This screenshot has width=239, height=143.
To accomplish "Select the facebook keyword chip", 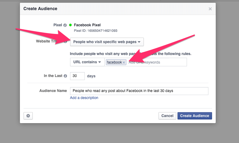I will tap(114, 62).
